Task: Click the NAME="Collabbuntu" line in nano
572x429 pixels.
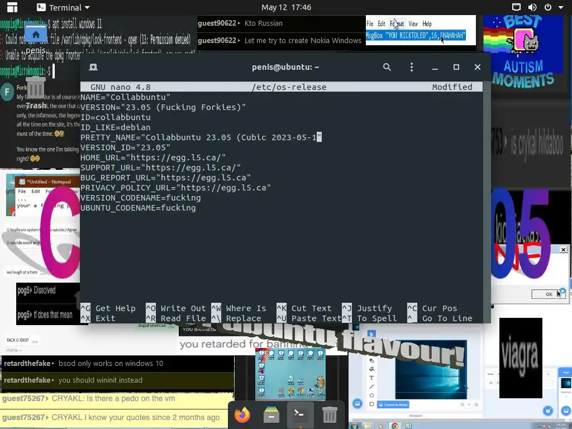Action: (x=125, y=97)
